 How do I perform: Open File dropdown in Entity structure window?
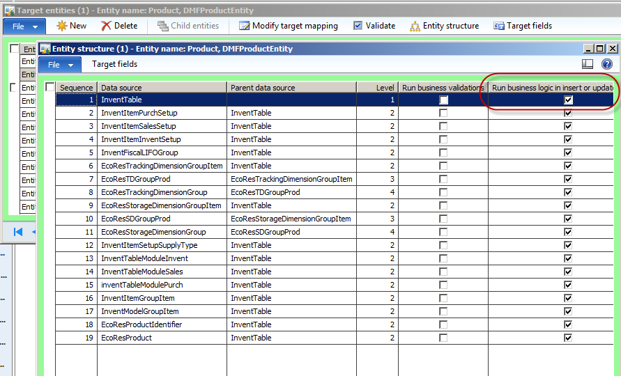click(x=60, y=64)
